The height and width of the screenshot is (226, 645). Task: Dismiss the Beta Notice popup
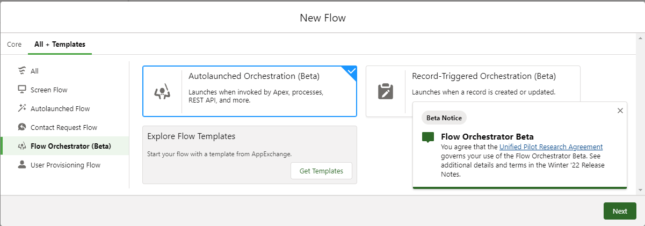click(620, 111)
